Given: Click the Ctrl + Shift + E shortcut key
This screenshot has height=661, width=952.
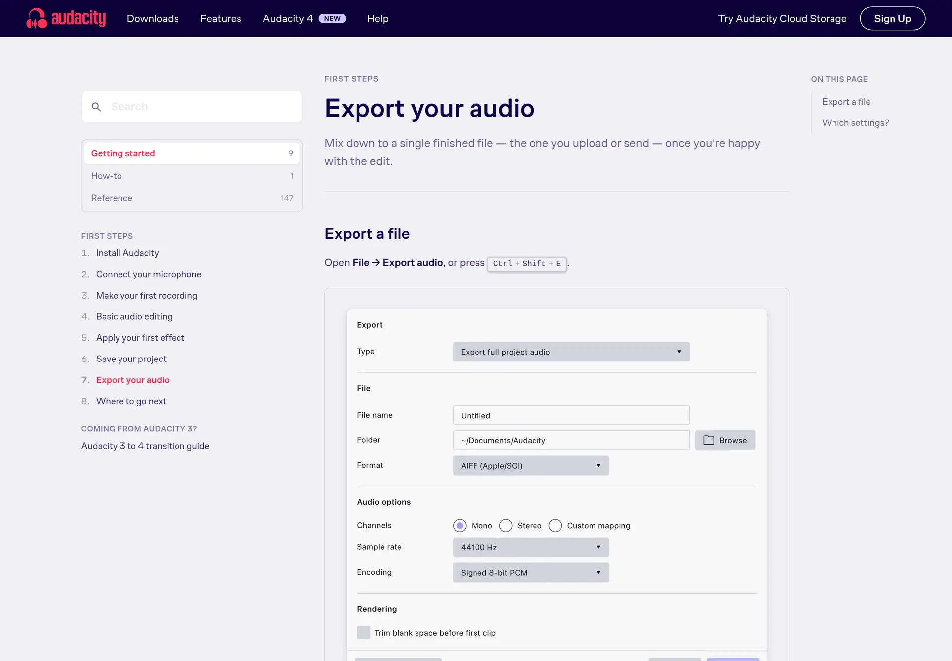Looking at the screenshot, I should (x=527, y=263).
